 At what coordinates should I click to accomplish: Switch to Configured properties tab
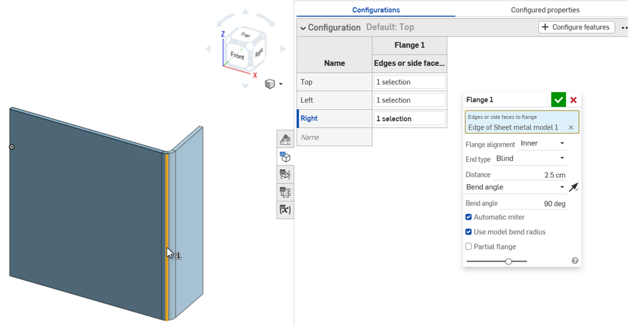tap(545, 10)
